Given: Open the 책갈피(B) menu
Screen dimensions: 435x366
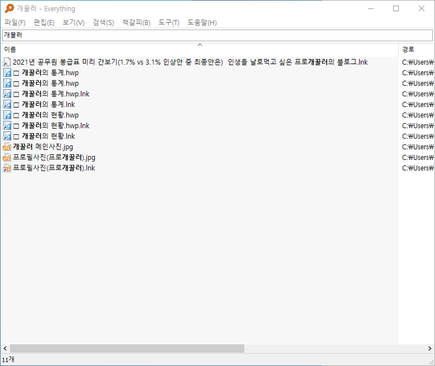Looking at the screenshot, I should pos(136,22).
